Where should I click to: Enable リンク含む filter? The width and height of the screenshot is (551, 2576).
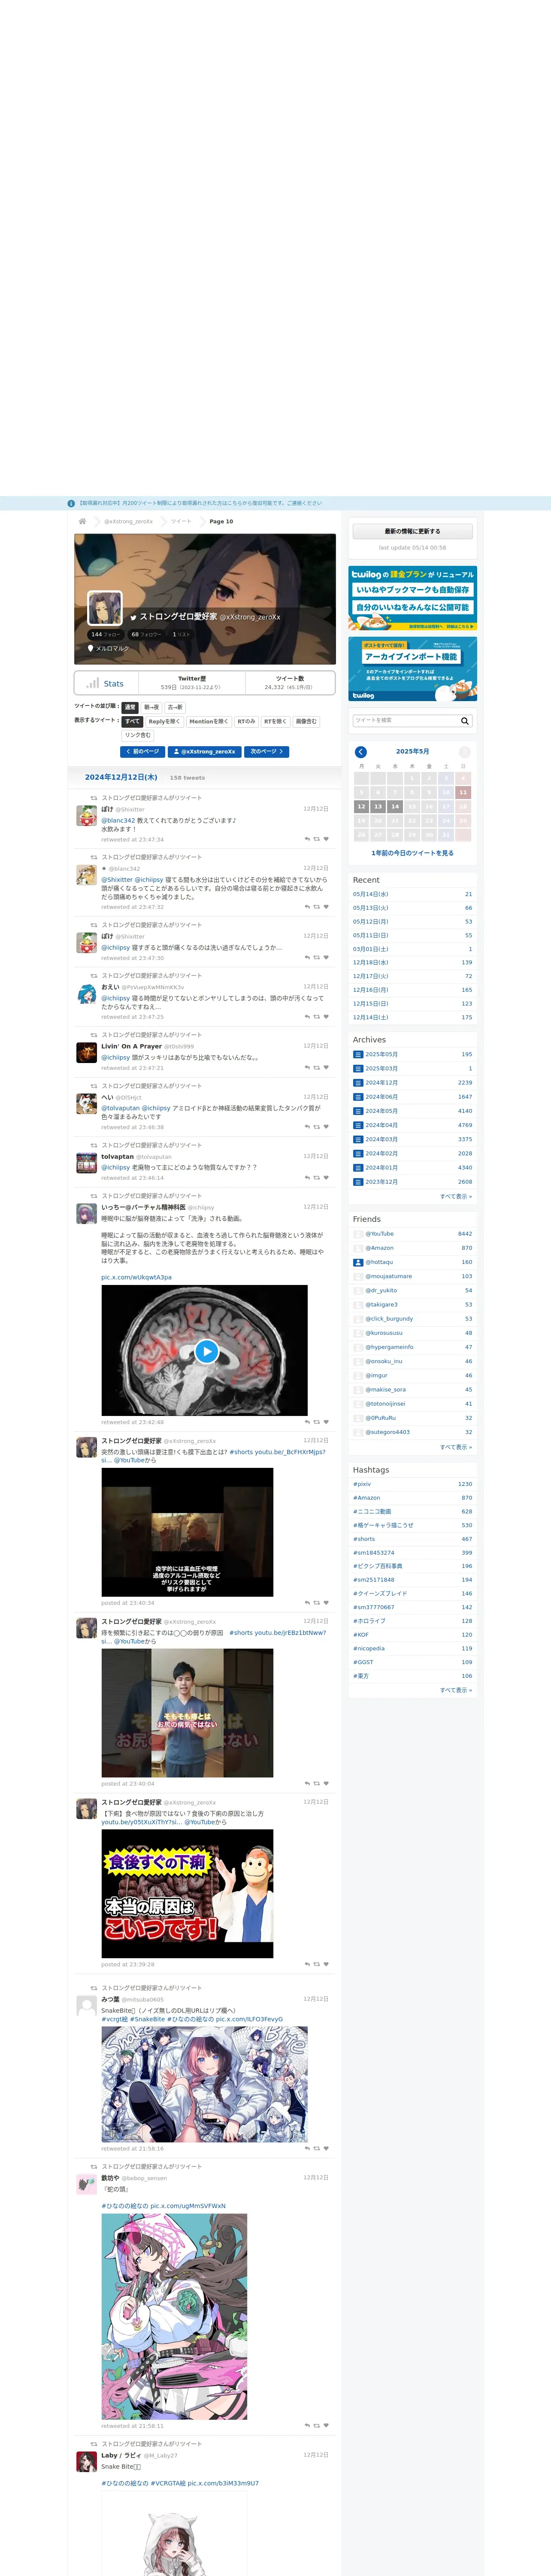tap(138, 735)
